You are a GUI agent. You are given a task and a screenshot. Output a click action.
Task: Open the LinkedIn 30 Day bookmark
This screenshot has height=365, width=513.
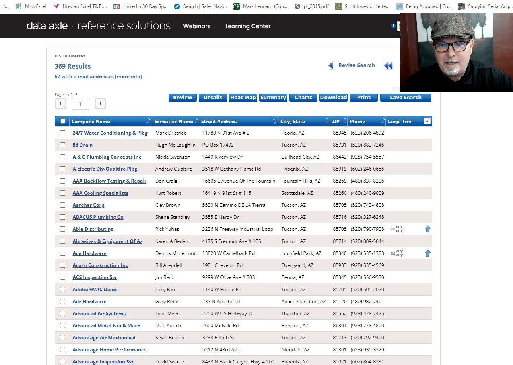(x=141, y=6)
